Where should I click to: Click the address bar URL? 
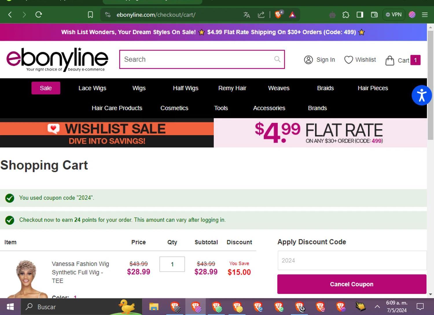156,15
